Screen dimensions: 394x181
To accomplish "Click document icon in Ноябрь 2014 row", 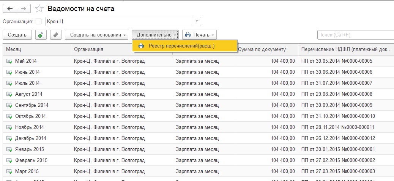I will [9, 127].
